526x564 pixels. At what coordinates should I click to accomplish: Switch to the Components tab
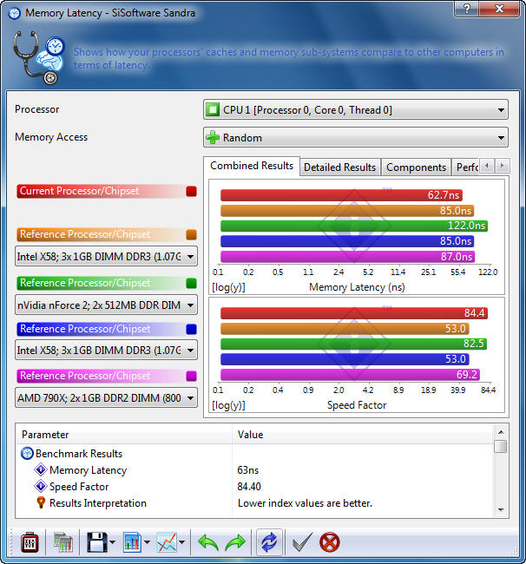point(416,167)
